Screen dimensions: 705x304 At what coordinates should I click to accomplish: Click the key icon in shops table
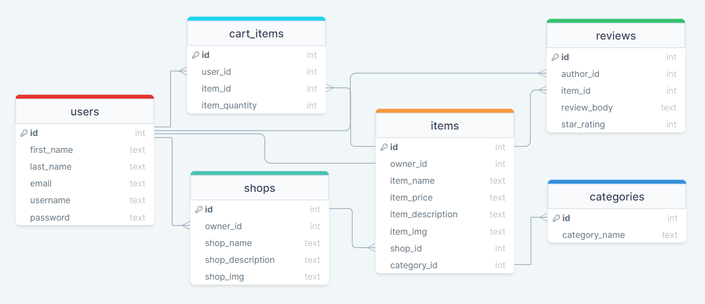coord(199,209)
